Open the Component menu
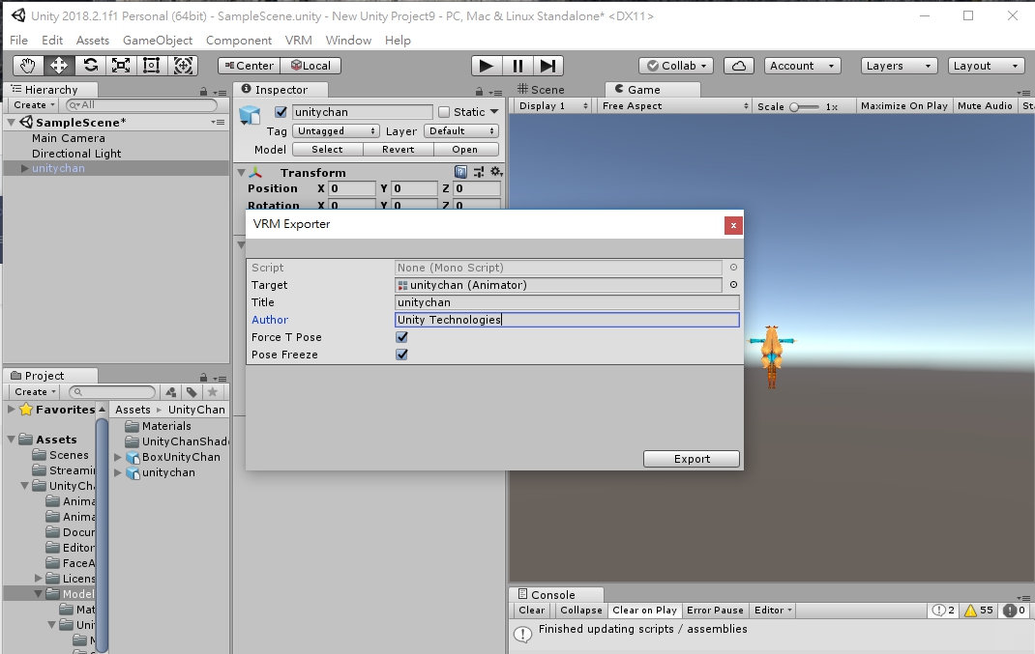This screenshot has width=1035, height=654. (239, 41)
